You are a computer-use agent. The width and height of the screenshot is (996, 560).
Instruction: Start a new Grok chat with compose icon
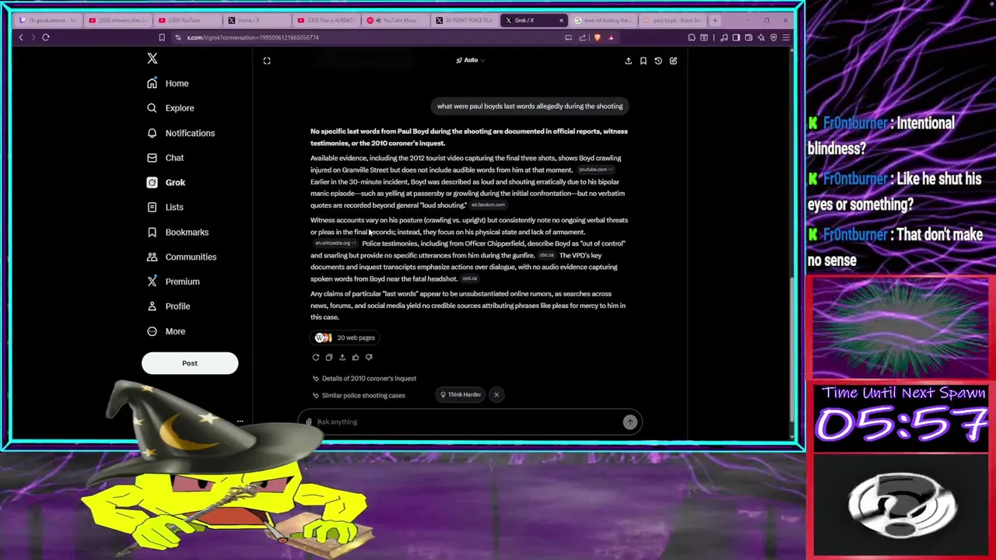point(673,61)
